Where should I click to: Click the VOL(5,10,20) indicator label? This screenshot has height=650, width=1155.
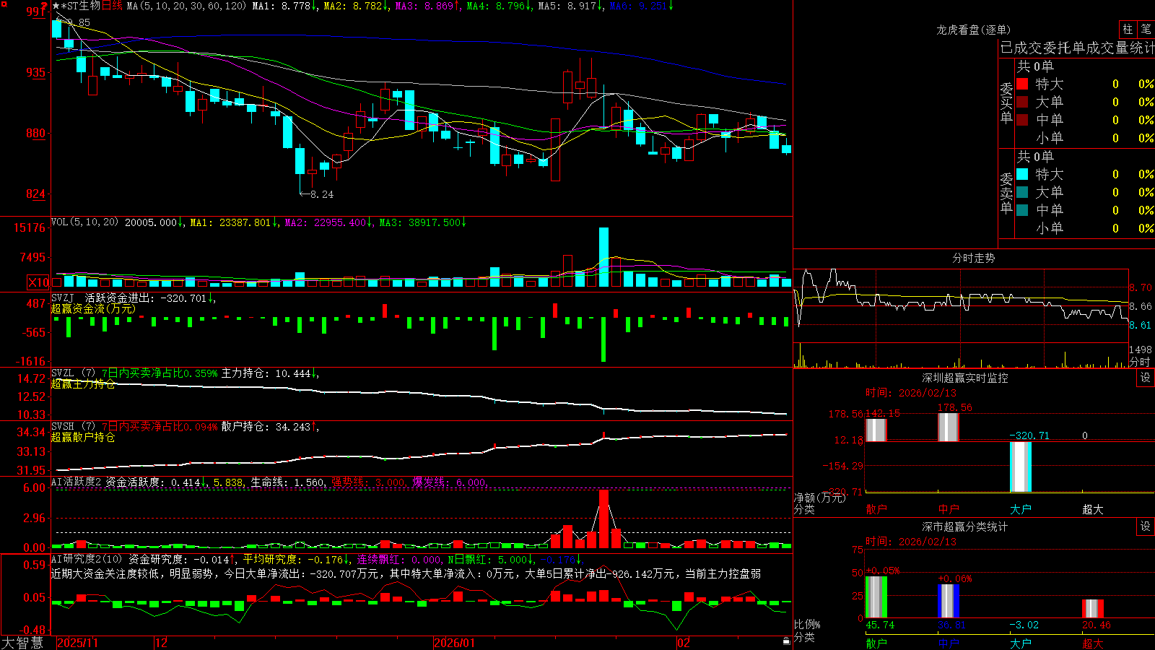[84, 222]
